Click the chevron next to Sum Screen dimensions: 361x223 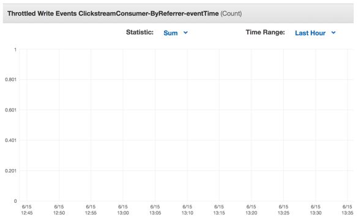point(185,32)
